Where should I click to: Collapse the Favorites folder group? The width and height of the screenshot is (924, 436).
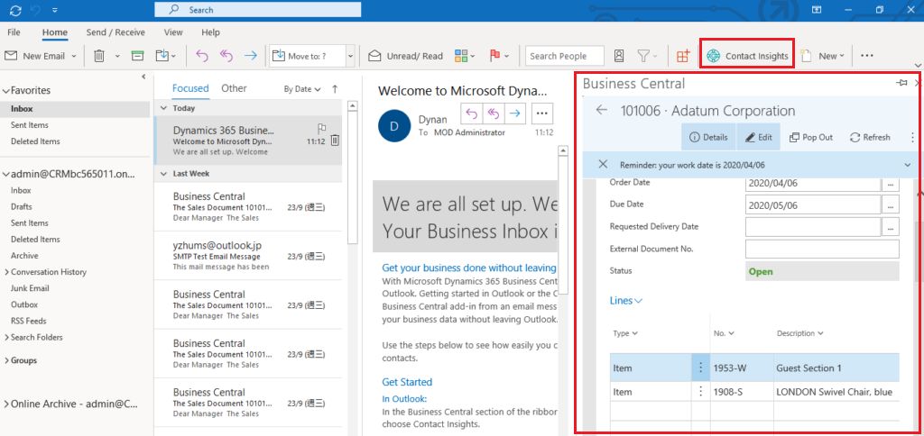[6, 91]
